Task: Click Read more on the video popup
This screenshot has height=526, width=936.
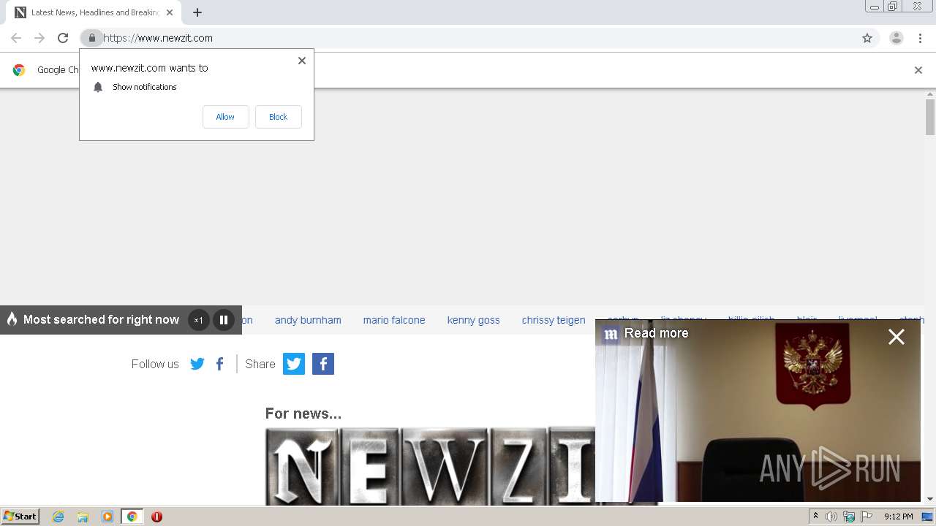Action: pyautogui.click(x=656, y=333)
